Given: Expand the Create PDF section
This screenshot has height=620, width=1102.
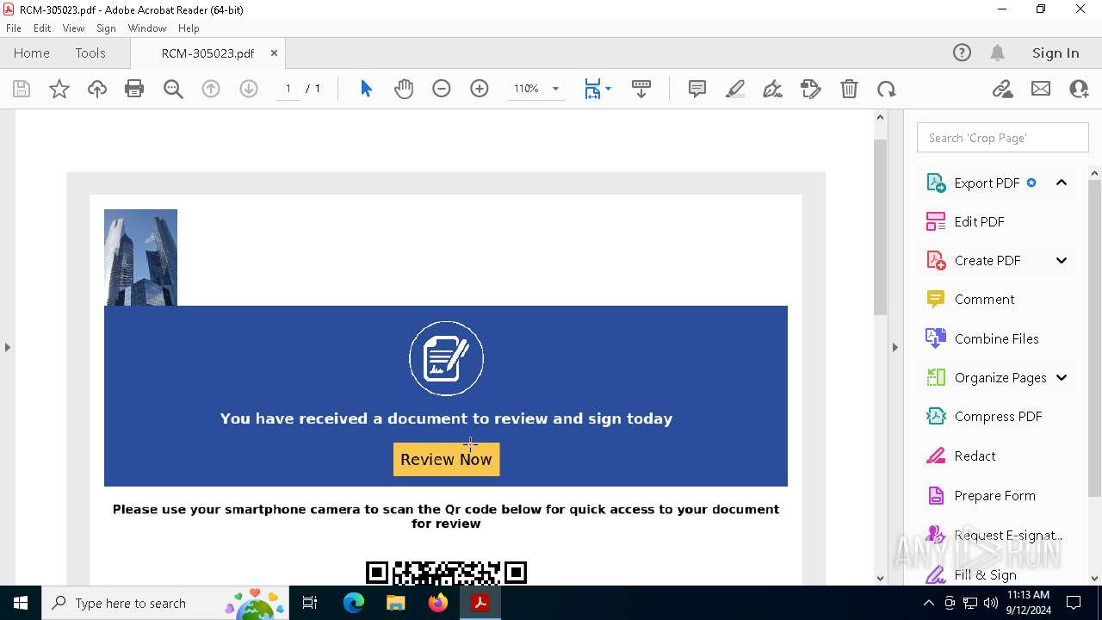Looking at the screenshot, I should (1062, 260).
